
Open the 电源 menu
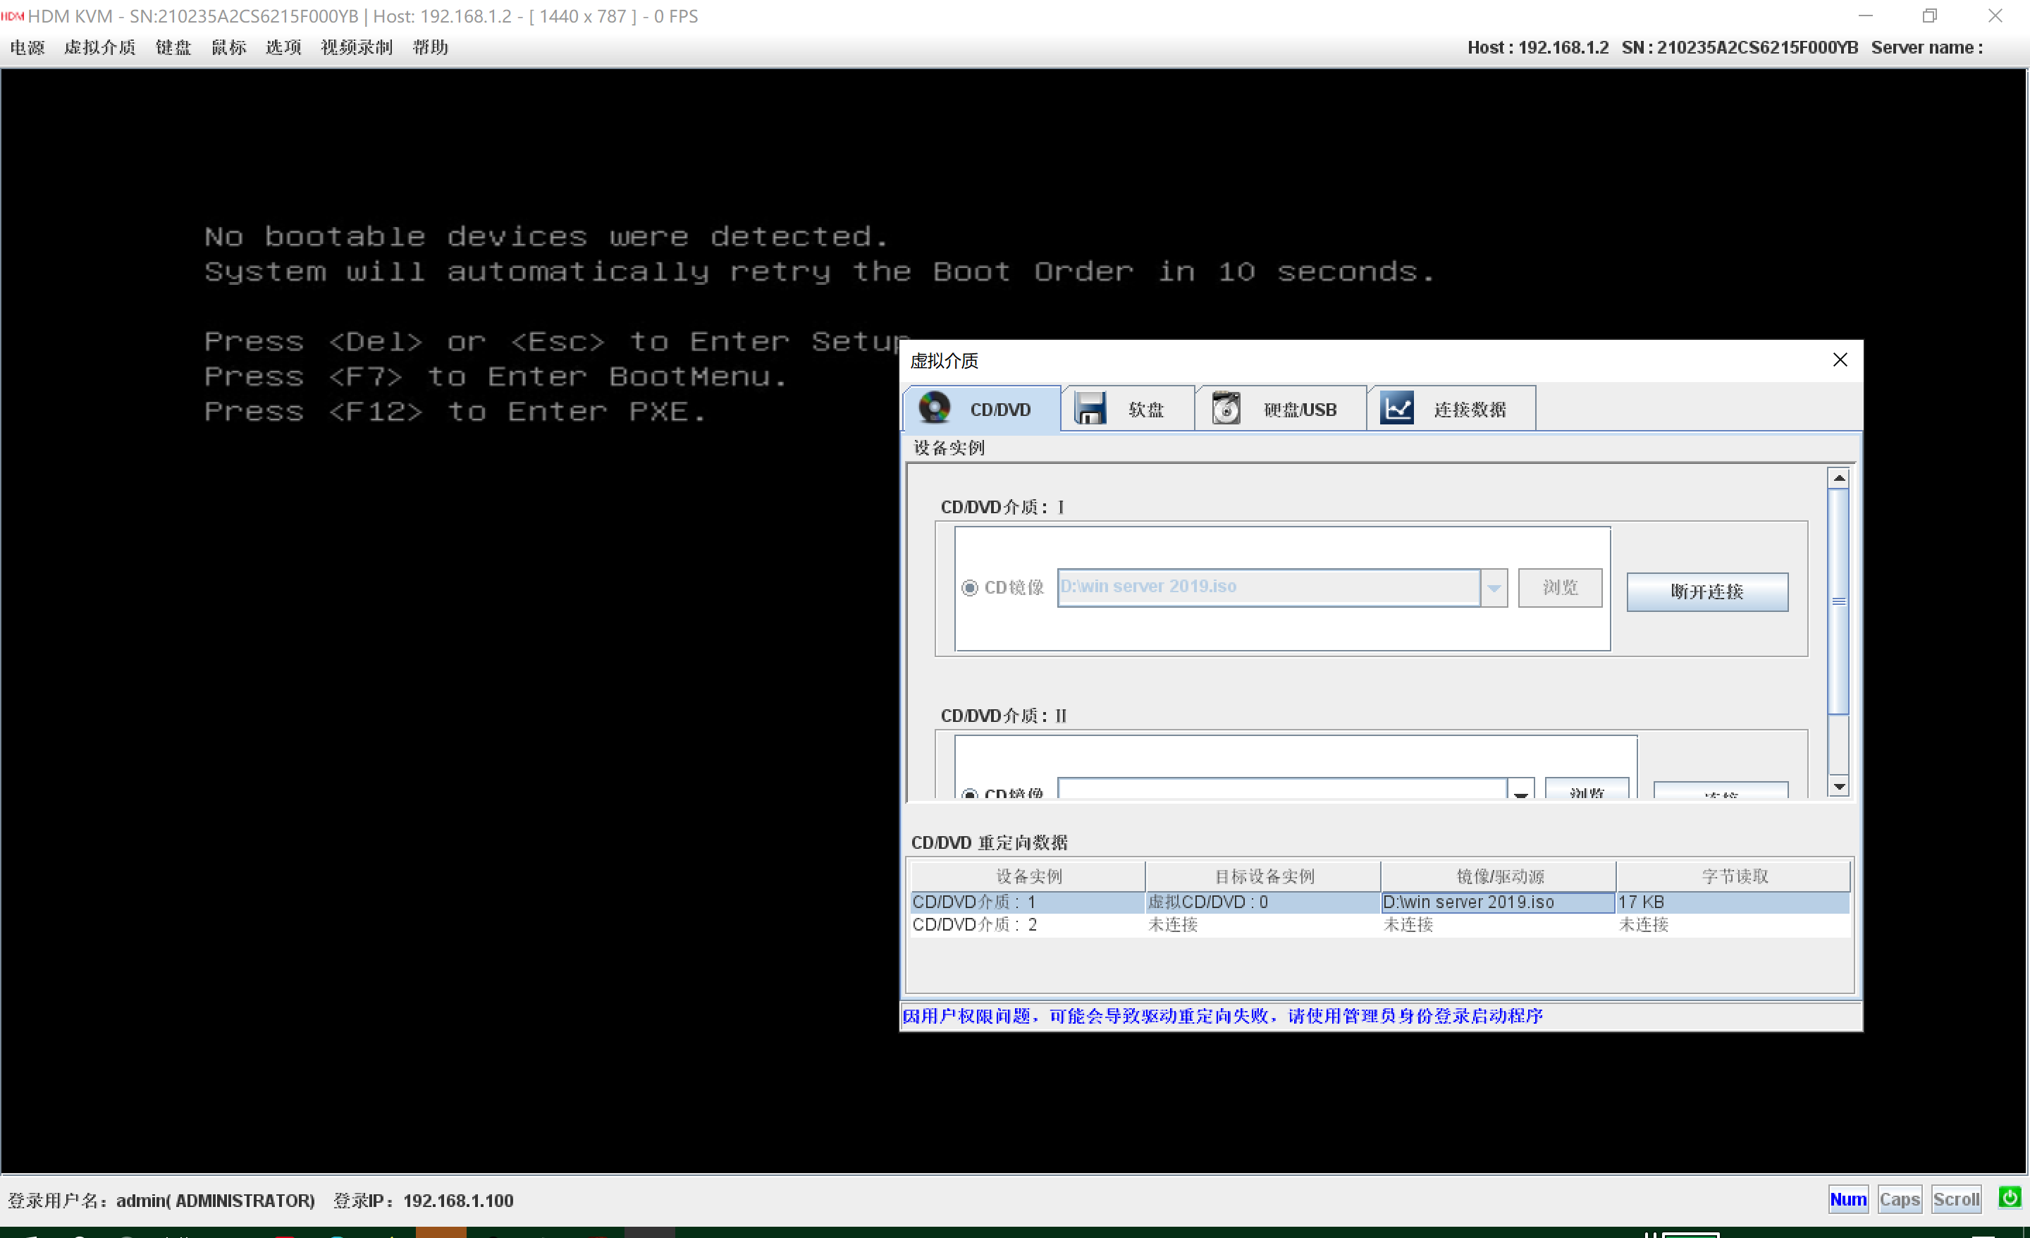[27, 47]
